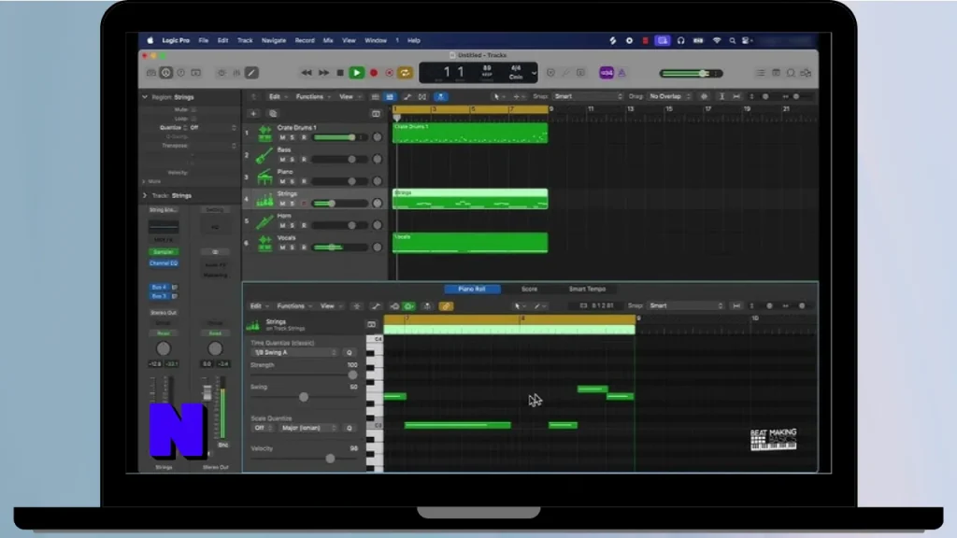Open the Crate Drums 1 track instrument icon
The height and width of the screenshot is (538, 957).
coord(264,133)
